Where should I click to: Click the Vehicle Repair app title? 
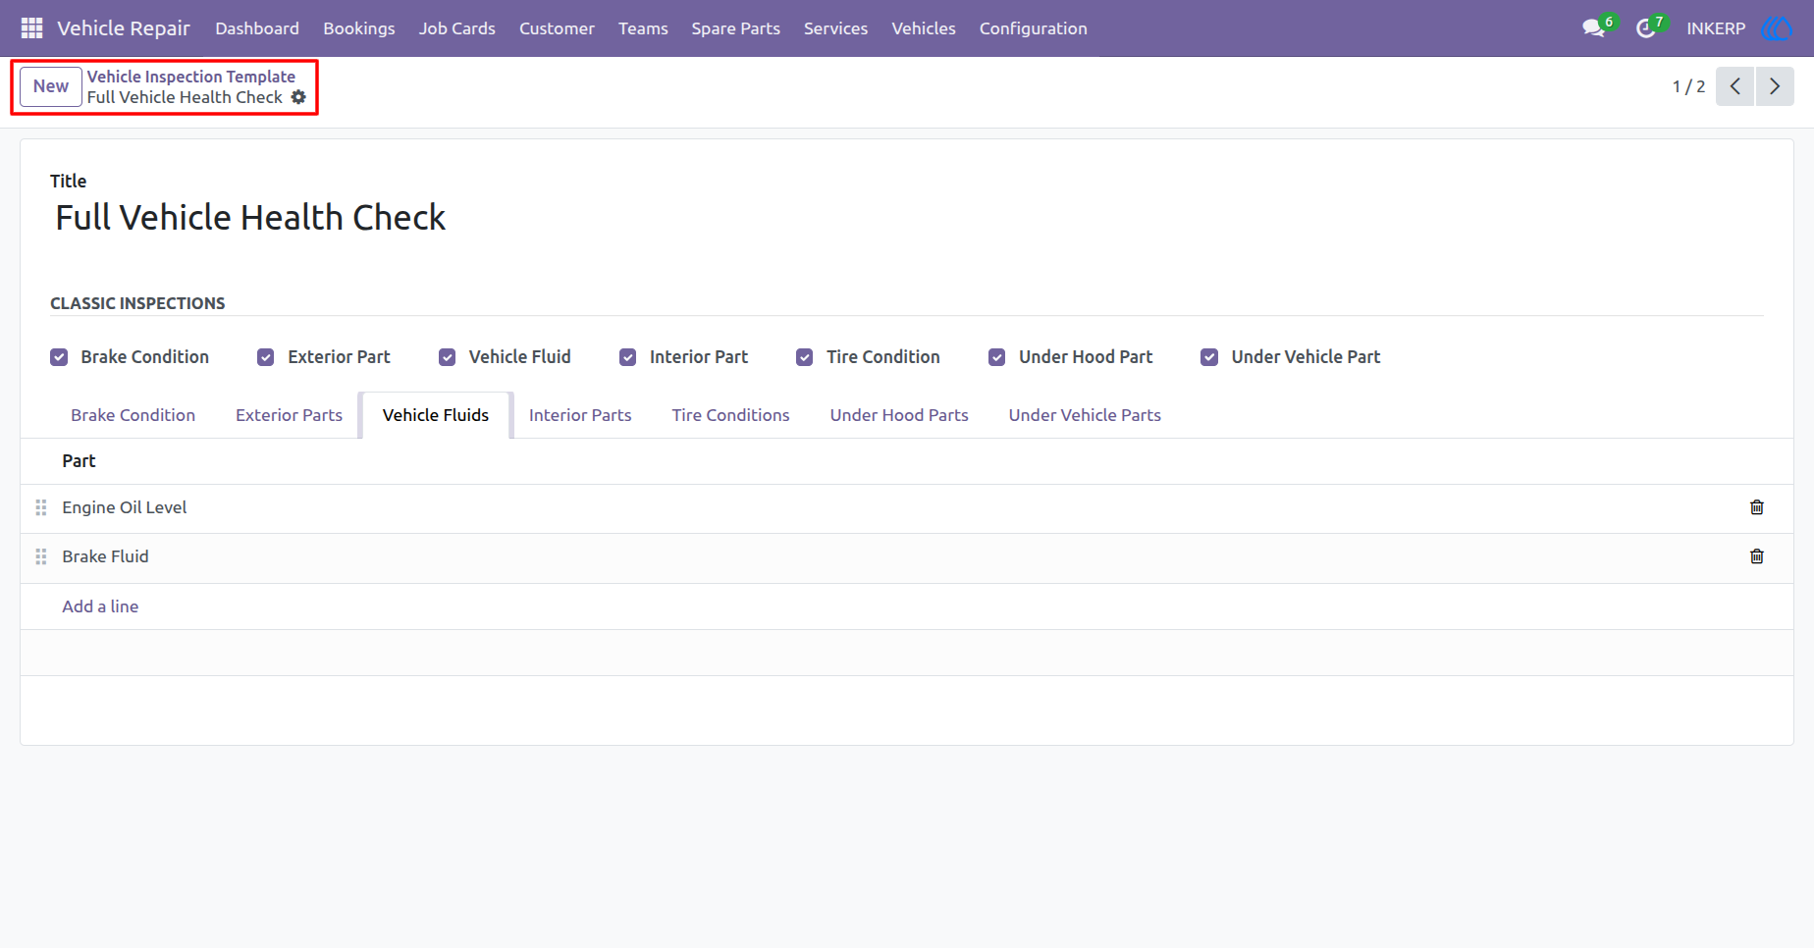coord(124,28)
